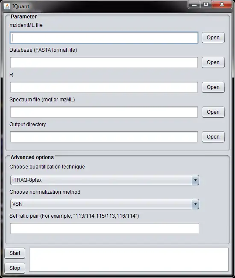Image resolution: width=235 pixels, height=278 pixels.
Task: Open the iTRAQ-8plex quantification technique dropdown
Action: point(105,180)
